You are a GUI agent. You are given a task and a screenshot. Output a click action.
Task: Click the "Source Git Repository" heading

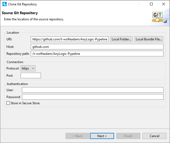coord(20,13)
